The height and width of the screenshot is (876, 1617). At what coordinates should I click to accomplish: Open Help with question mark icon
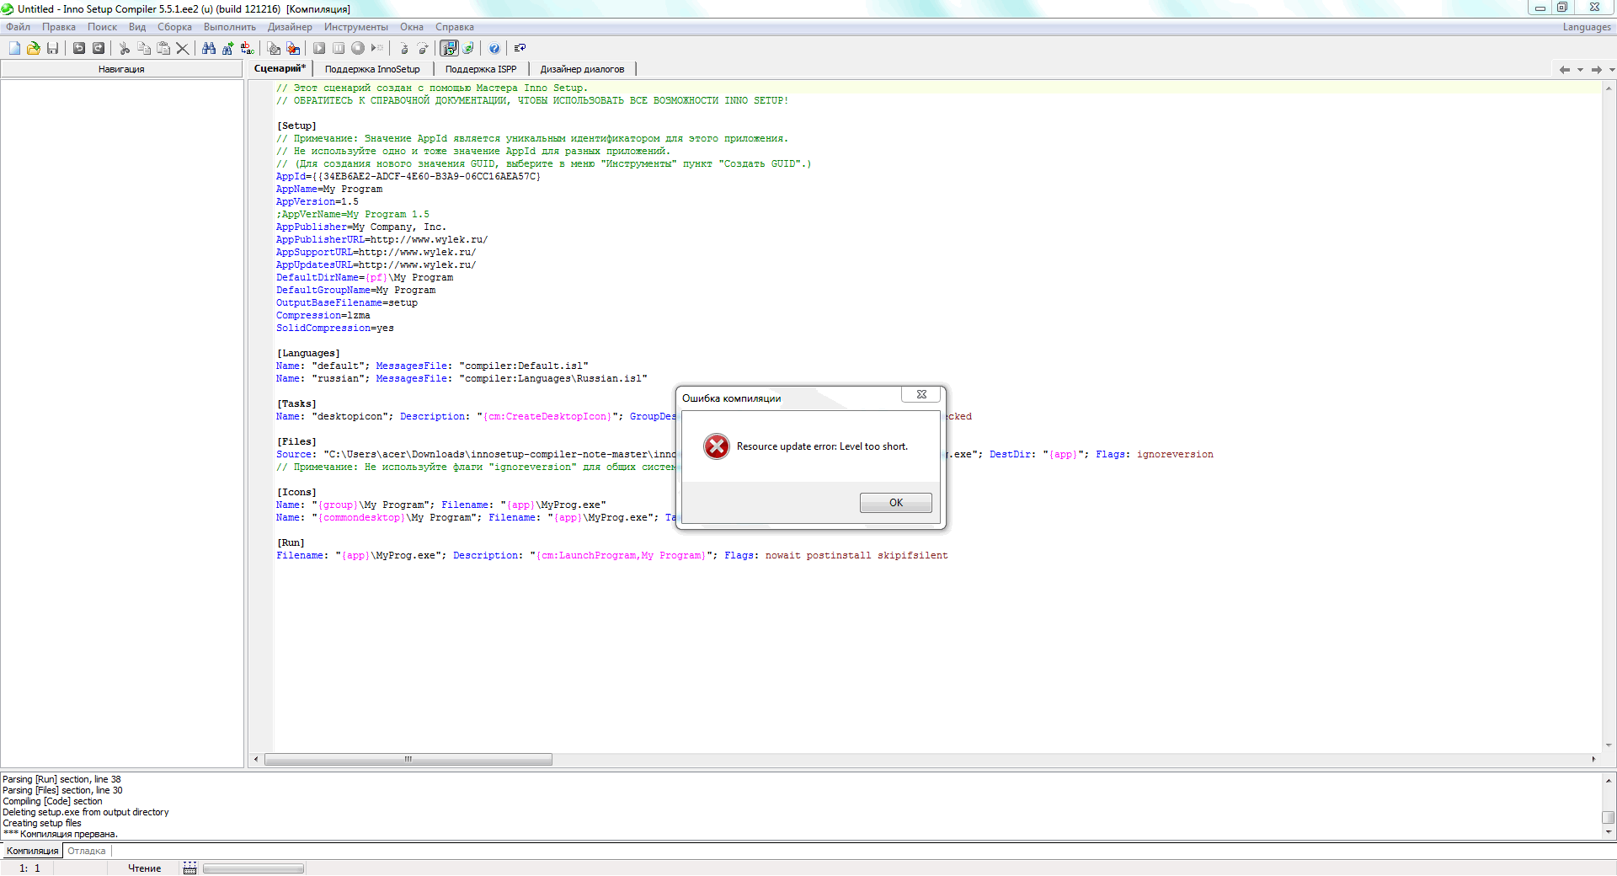[x=494, y=48]
